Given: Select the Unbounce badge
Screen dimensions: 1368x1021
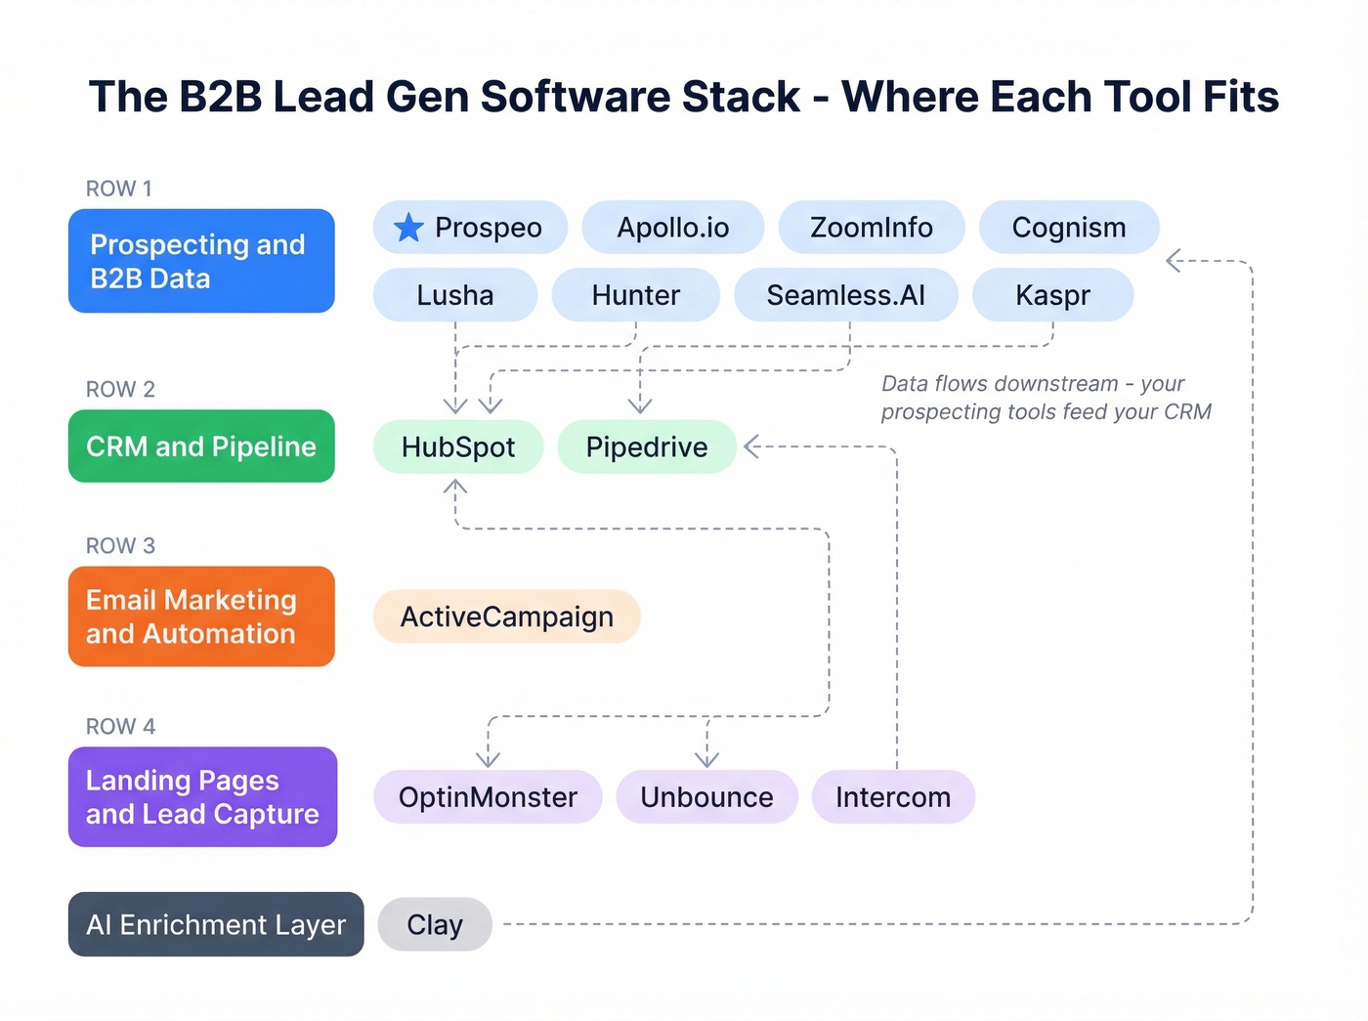Looking at the screenshot, I should click(x=706, y=797).
